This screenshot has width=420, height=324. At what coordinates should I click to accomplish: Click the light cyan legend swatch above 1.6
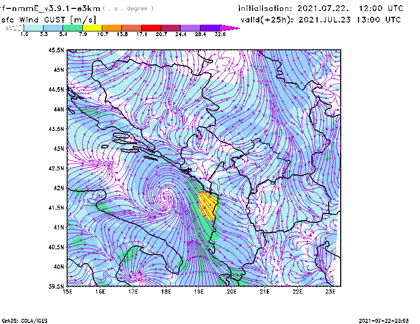point(34,28)
